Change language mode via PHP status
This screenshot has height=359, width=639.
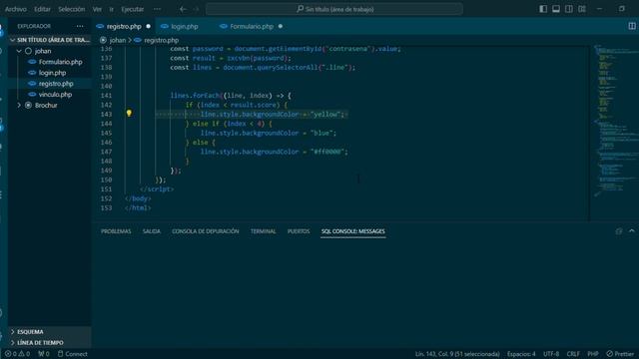[593, 354]
